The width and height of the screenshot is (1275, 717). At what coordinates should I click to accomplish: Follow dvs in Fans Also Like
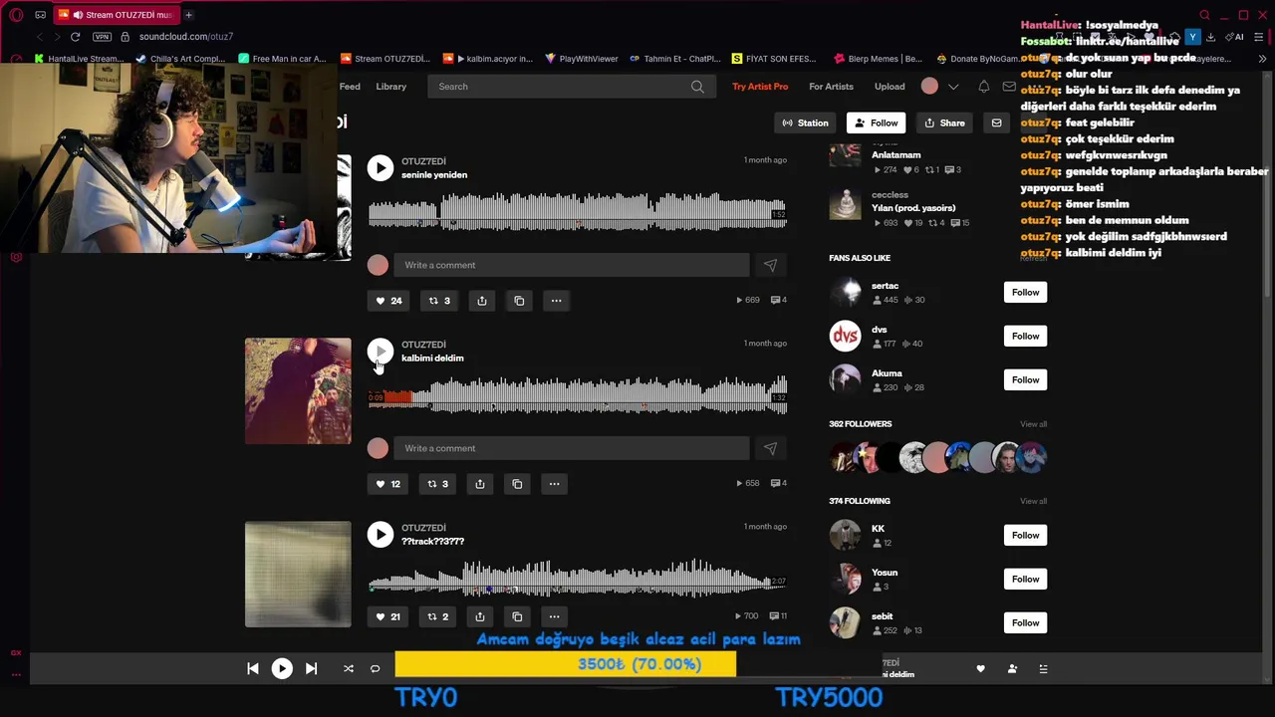coord(1025,336)
